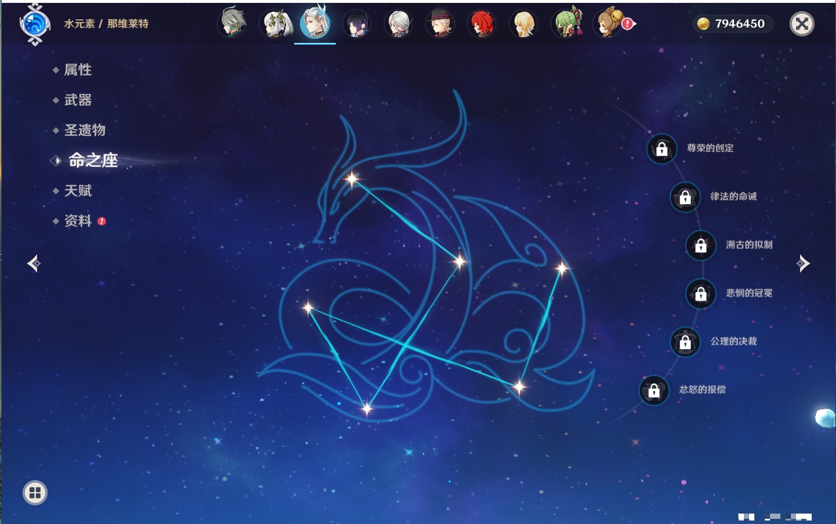Go to the previous character with left arrow
Image resolution: width=836 pixels, height=524 pixels.
point(34,263)
